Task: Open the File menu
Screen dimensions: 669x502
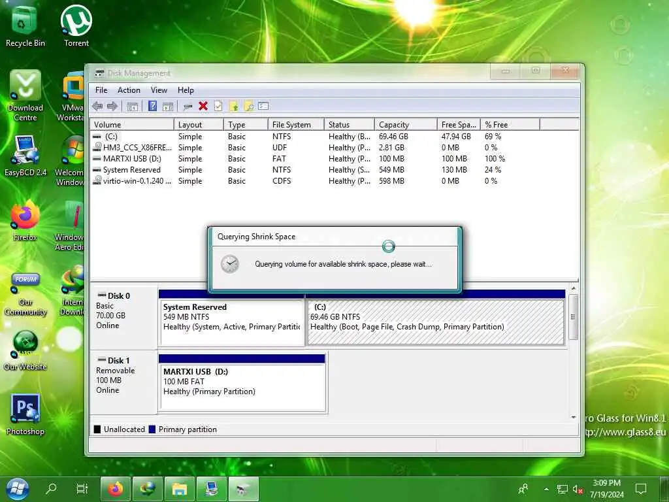Action: [x=101, y=90]
